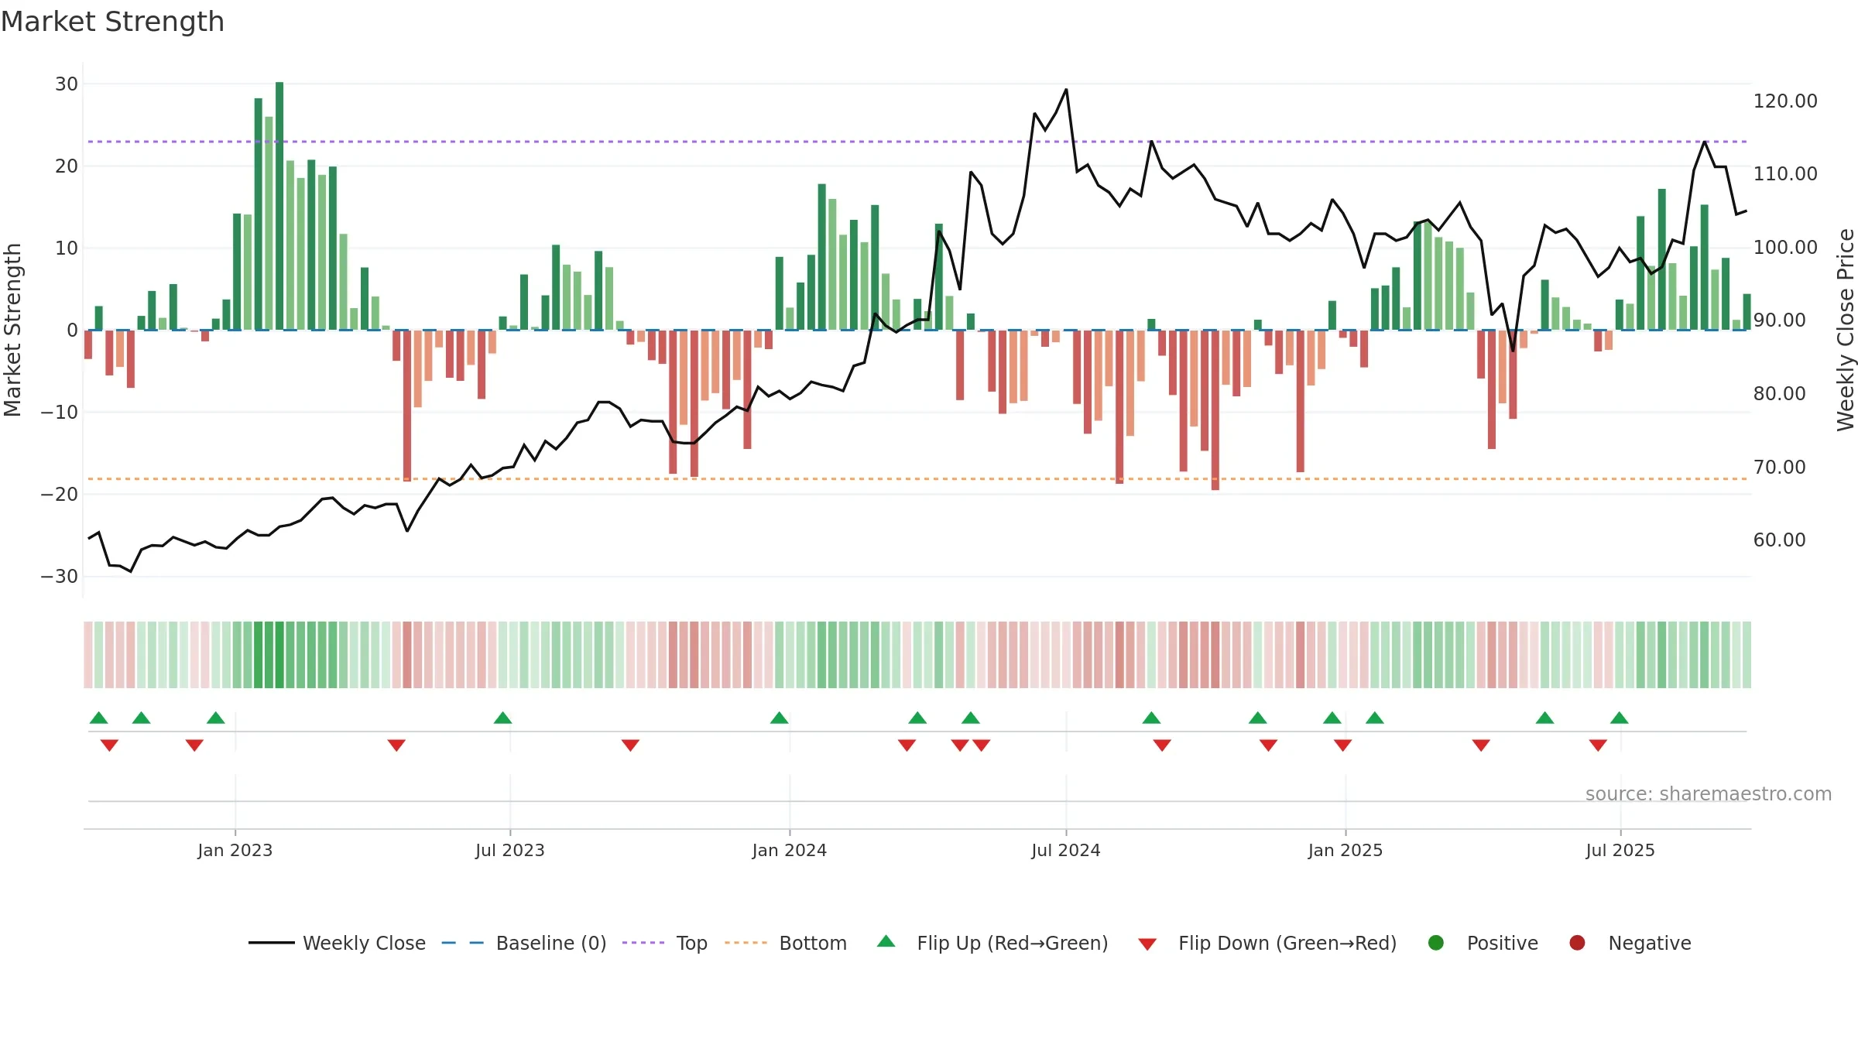Click the green triangle icon in the legend
This screenshot has height=1045, width=1858.
886,941
